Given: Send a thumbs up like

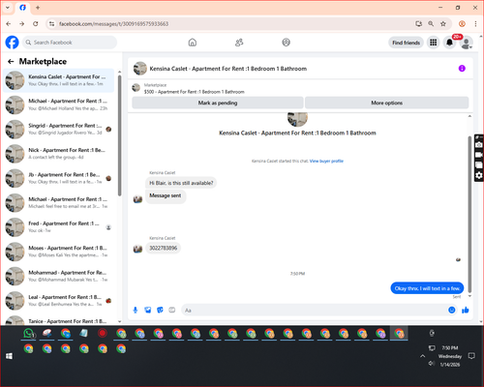Looking at the screenshot, I should (466, 310).
